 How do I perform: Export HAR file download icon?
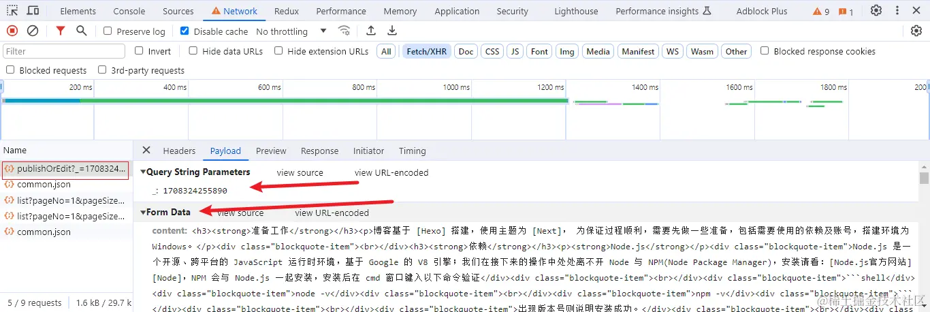click(392, 31)
